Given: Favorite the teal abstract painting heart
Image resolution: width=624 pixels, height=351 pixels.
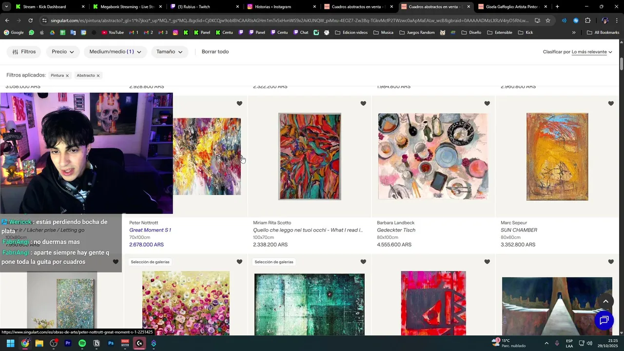Looking at the screenshot, I should [x=363, y=262].
